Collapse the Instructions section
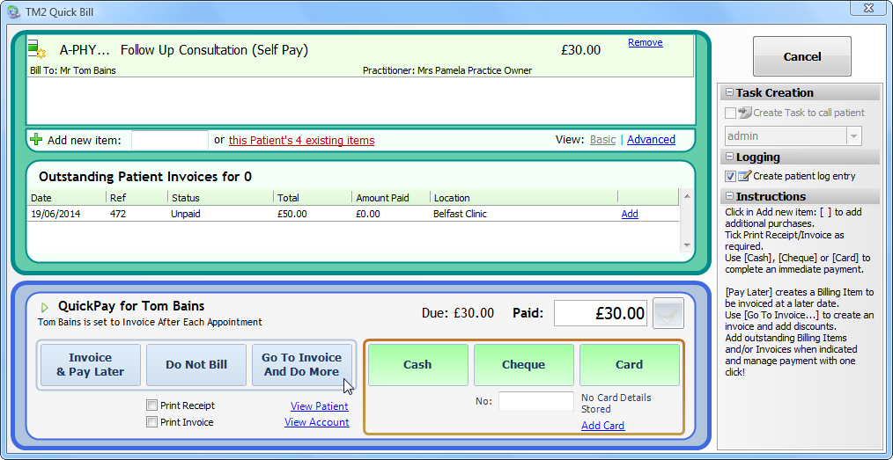Viewport: 893px width, 460px height. pos(729,196)
